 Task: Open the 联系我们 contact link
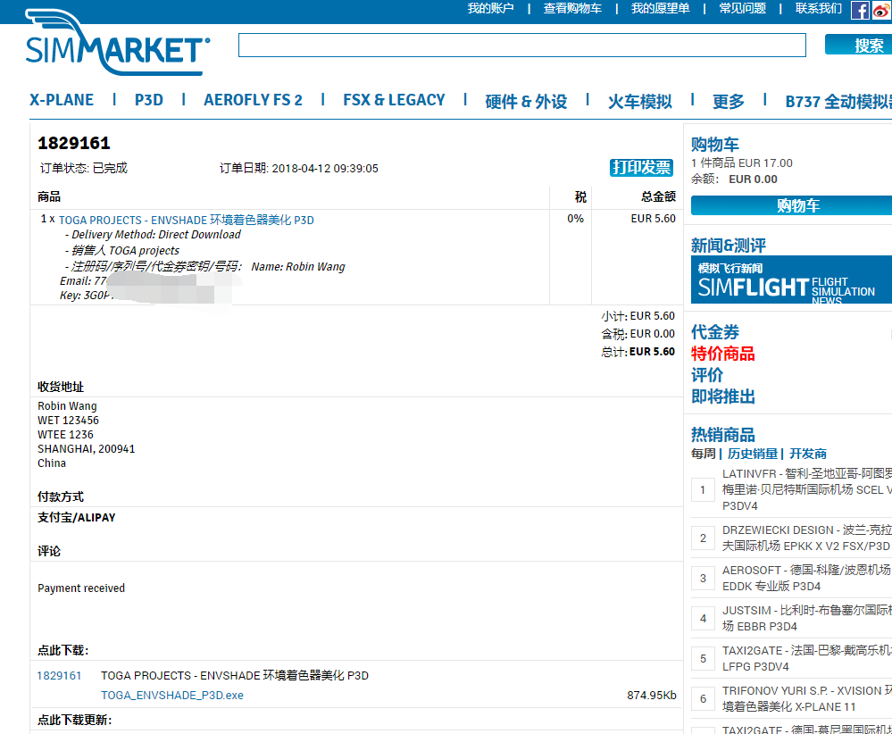tap(819, 9)
